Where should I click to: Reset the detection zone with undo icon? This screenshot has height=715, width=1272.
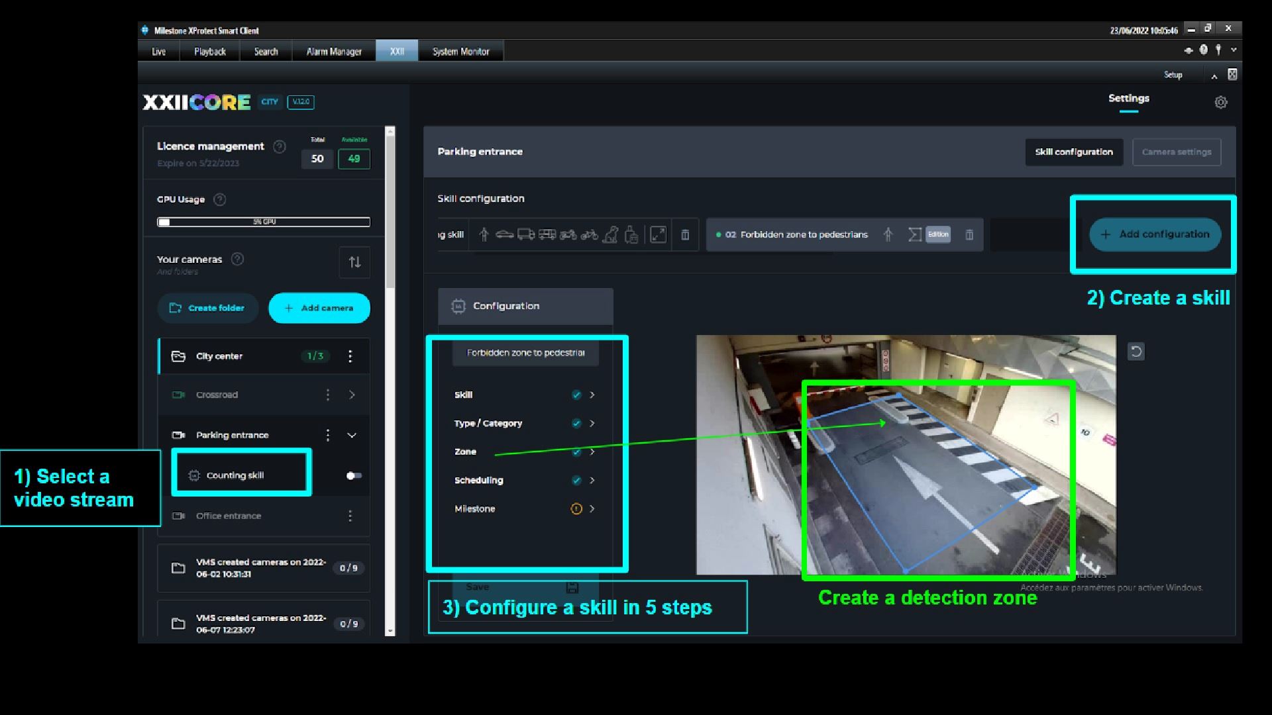[x=1136, y=352]
